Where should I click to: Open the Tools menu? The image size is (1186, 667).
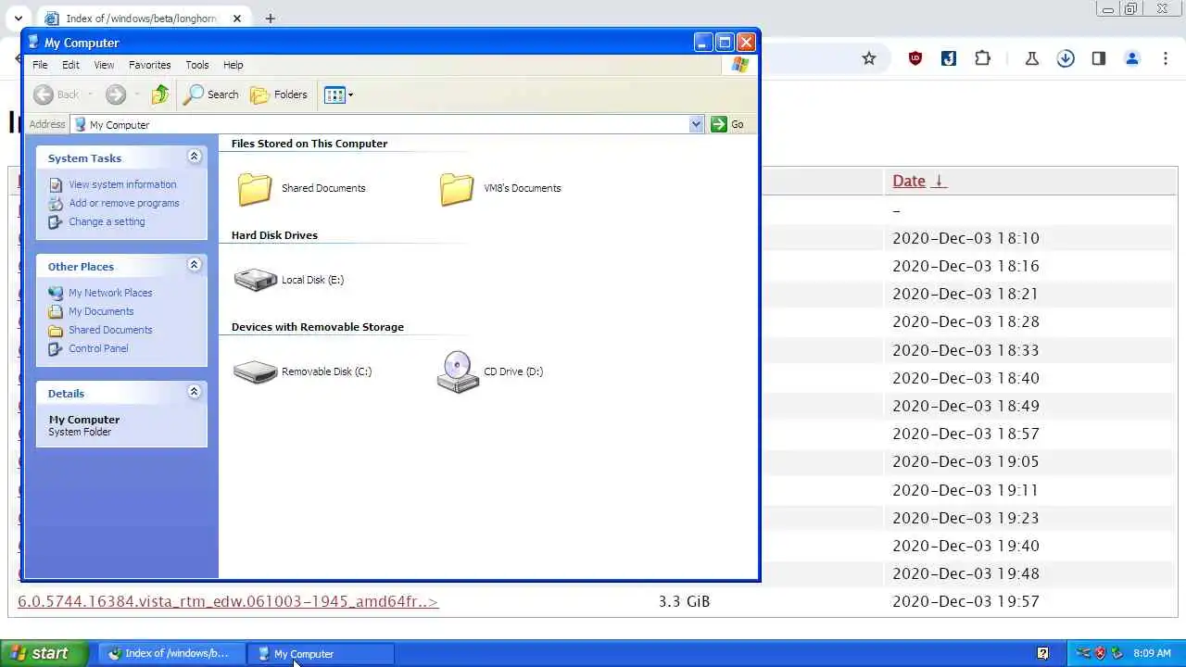click(x=197, y=65)
